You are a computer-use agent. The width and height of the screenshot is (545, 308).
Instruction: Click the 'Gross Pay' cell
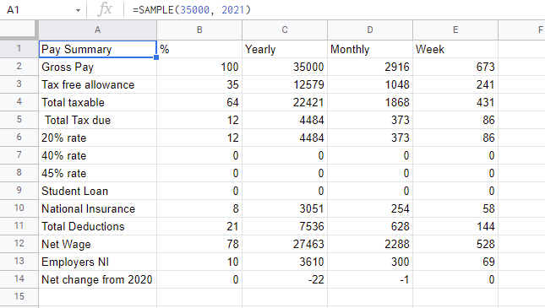point(98,67)
